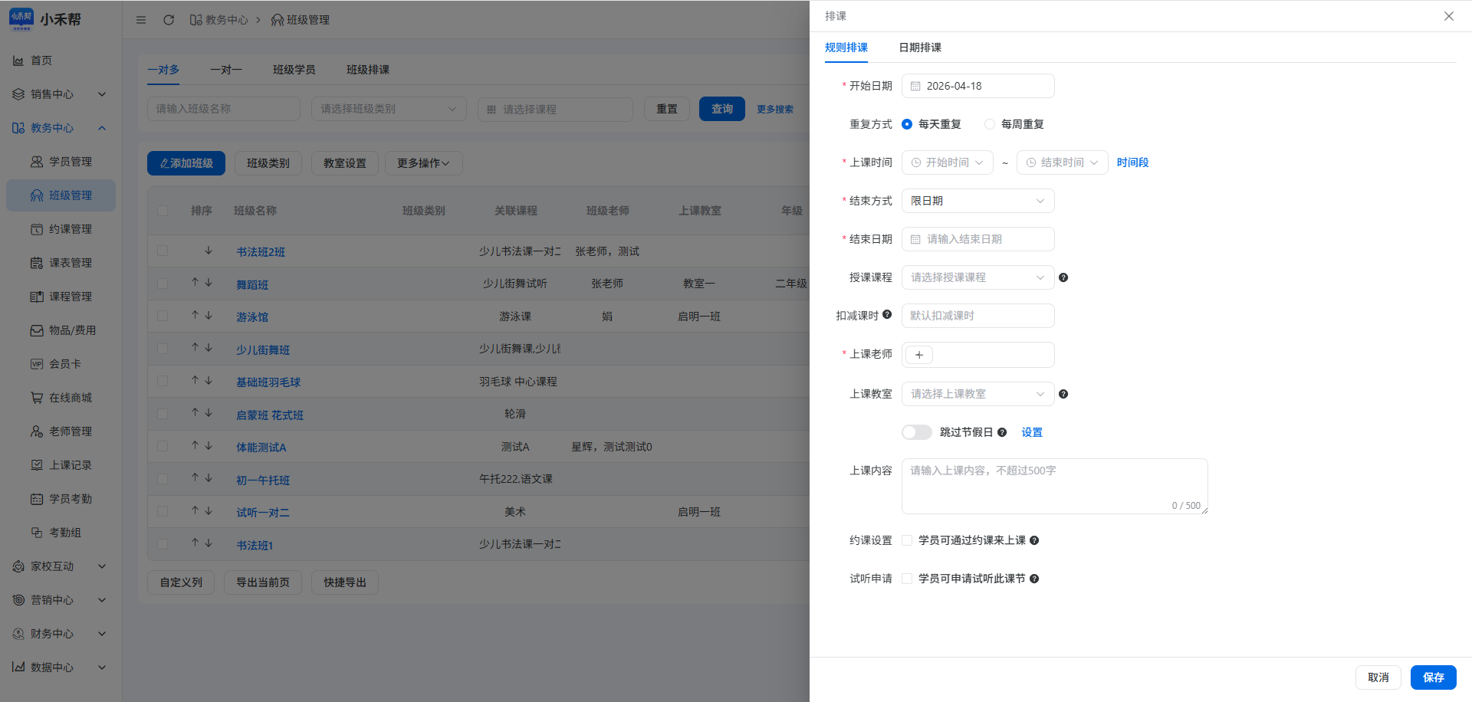Click the help icon beside 授课课程 dropdown

(x=1063, y=277)
